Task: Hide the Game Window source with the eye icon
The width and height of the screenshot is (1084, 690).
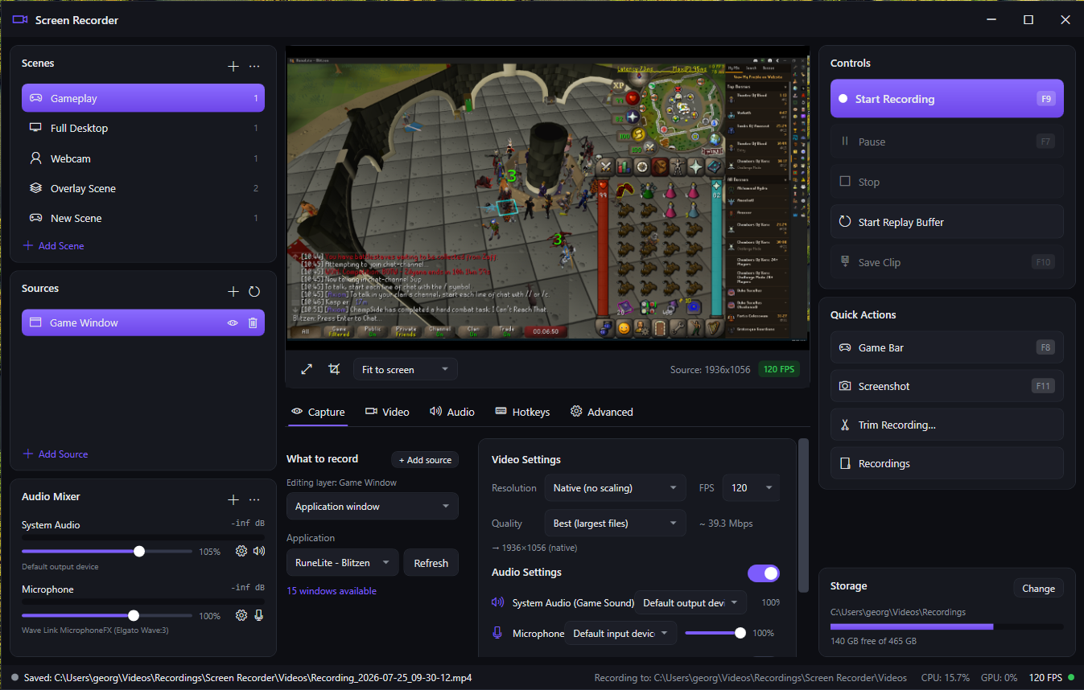Action: point(233,322)
